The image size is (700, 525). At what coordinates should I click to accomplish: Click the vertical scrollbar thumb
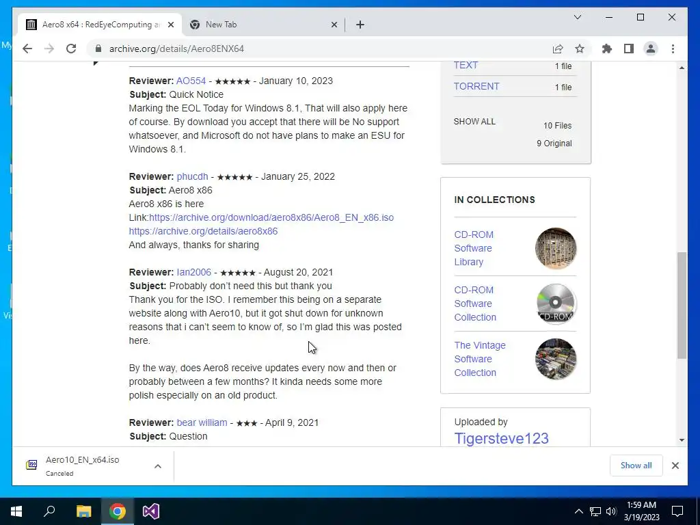point(682,306)
